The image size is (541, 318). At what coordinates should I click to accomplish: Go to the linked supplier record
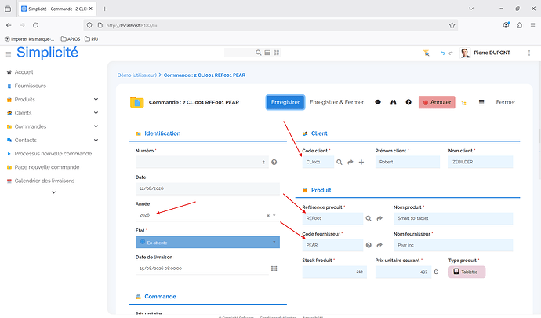tap(379, 245)
